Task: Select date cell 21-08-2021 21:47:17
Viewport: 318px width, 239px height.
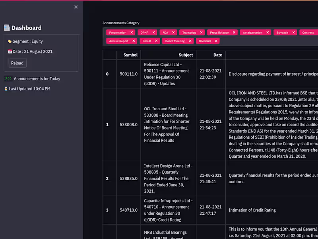Action: point(211,210)
